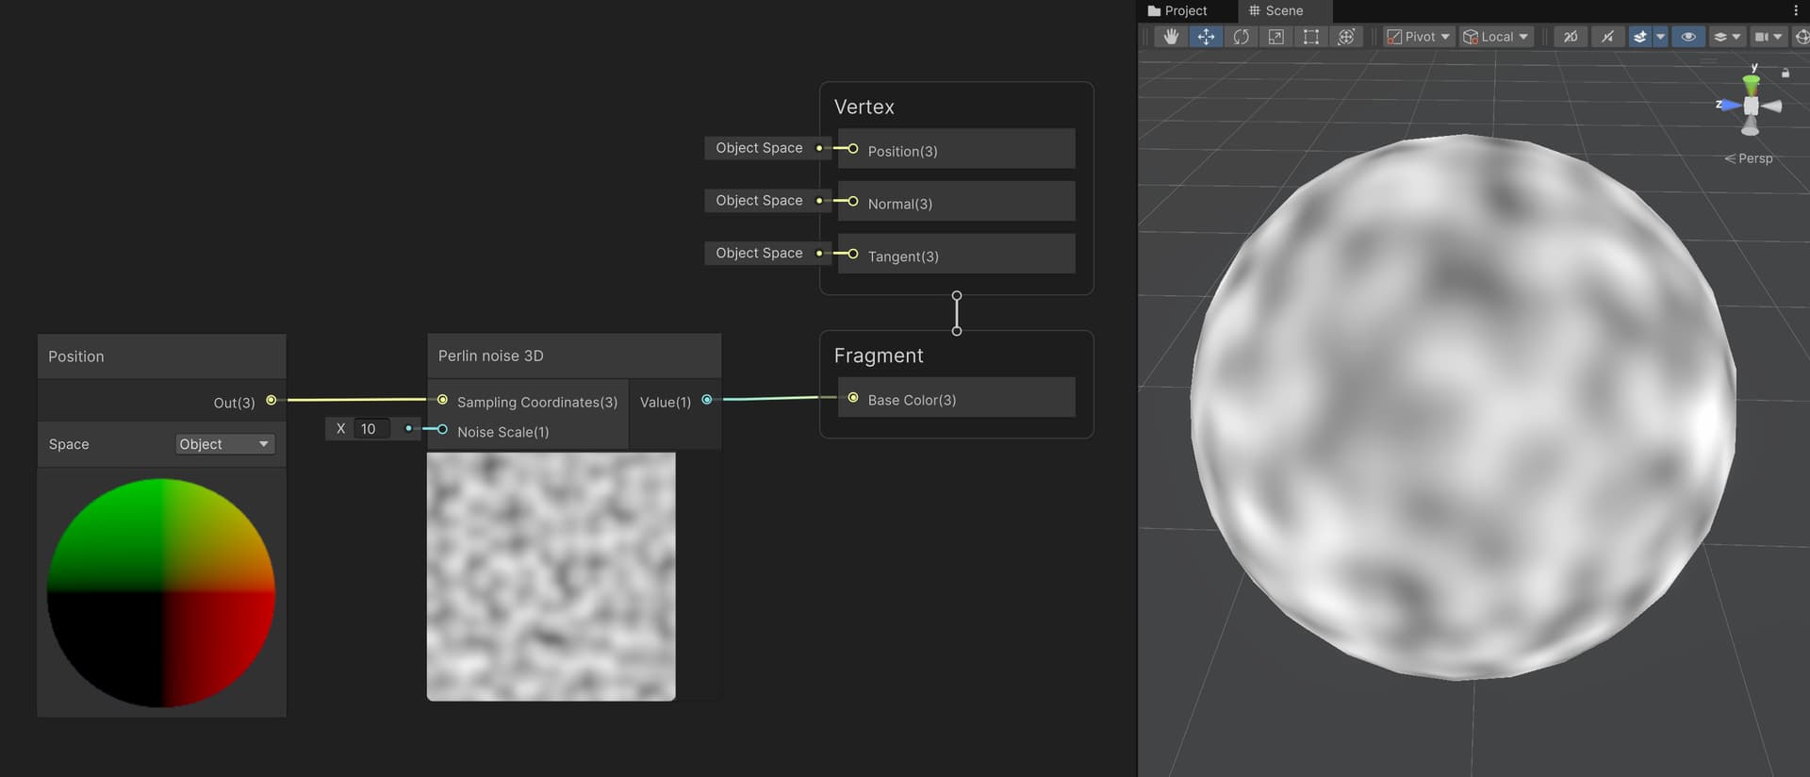Viewport: 1810px width, 777px height.
Task: Open the scene camera settings dropdown
Action: click(x=1768, y=37)
